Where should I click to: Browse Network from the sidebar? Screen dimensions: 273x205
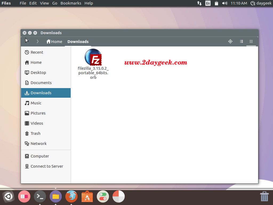click(46, 143)
